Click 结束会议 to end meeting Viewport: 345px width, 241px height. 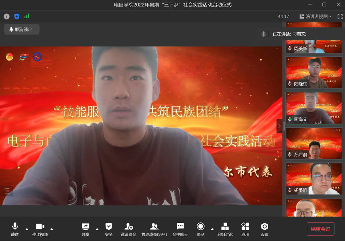(x=320, y=229)
